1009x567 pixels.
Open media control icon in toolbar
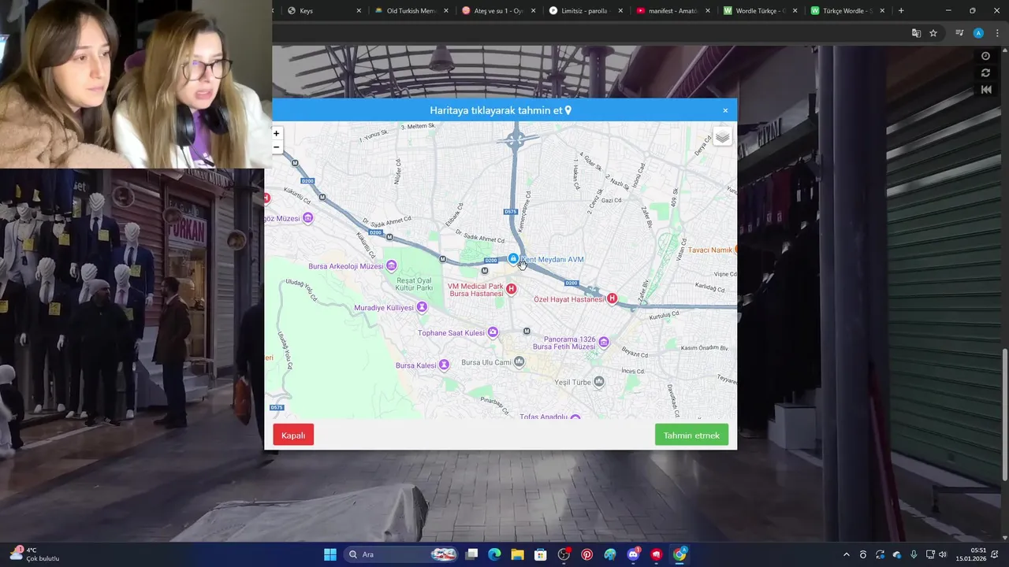point(959,33)
